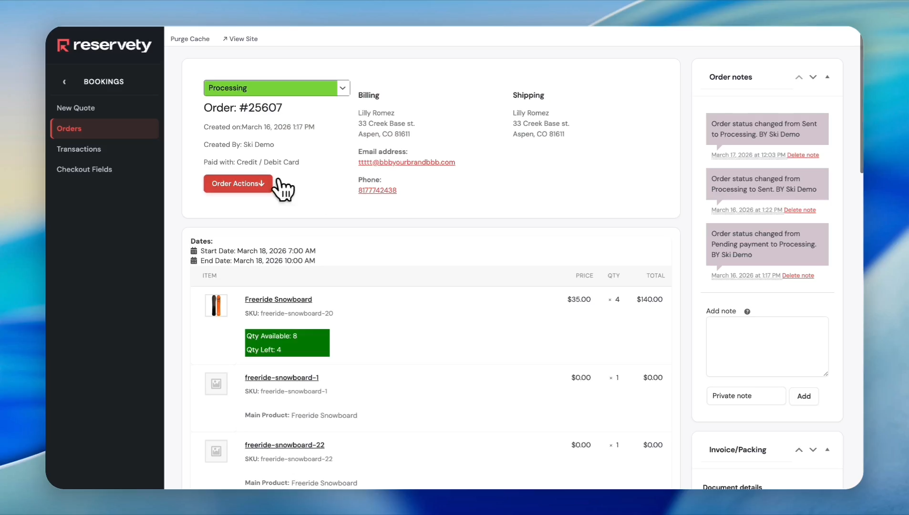Image resolution: width=909 pixels, height=515 pixels.
Task: Go to New Quote in sidebar
Action: pyautogui.click(x=76, y=108)
